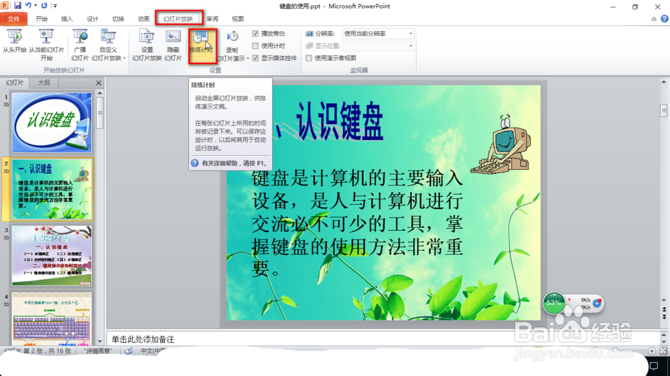Switch to Outline (大纲) pane tab
Screen dimensions: 670x376
[44, 83]
